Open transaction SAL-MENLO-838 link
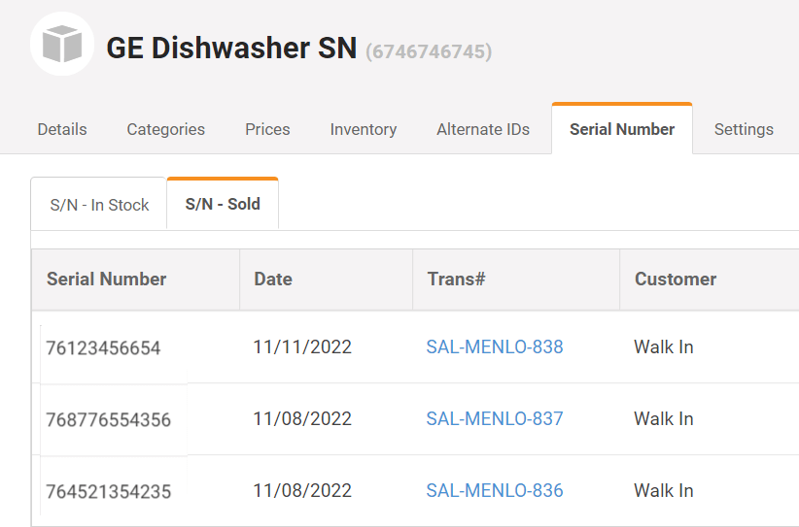 tap(495, 346)
